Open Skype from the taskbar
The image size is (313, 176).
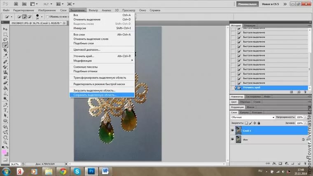coord(77,171)
